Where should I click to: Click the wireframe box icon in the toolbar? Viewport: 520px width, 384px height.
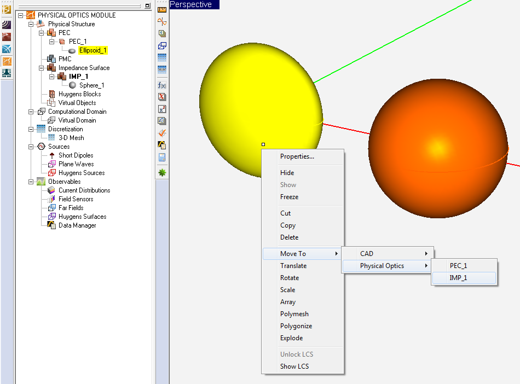pos(162,46)
